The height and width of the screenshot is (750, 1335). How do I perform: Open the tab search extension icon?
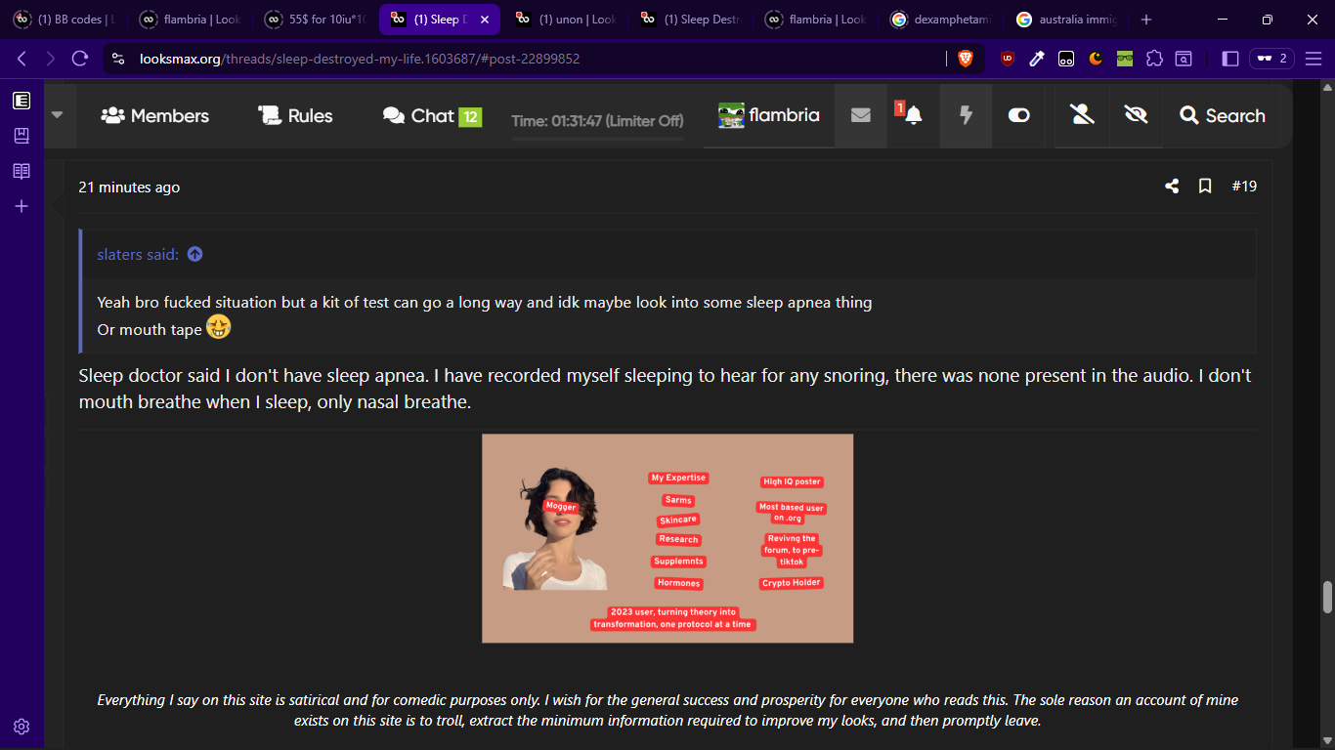point(1184,59)
